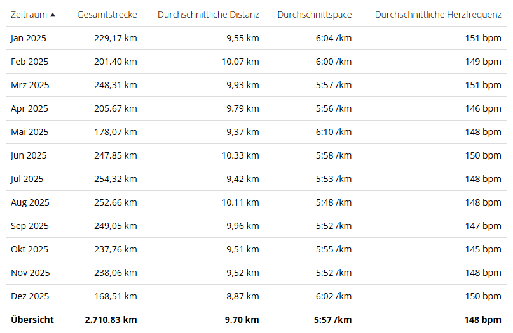The image size is (513, 333).
Task: Click the Jun 2025 period cell
Action: coord(29,155)
